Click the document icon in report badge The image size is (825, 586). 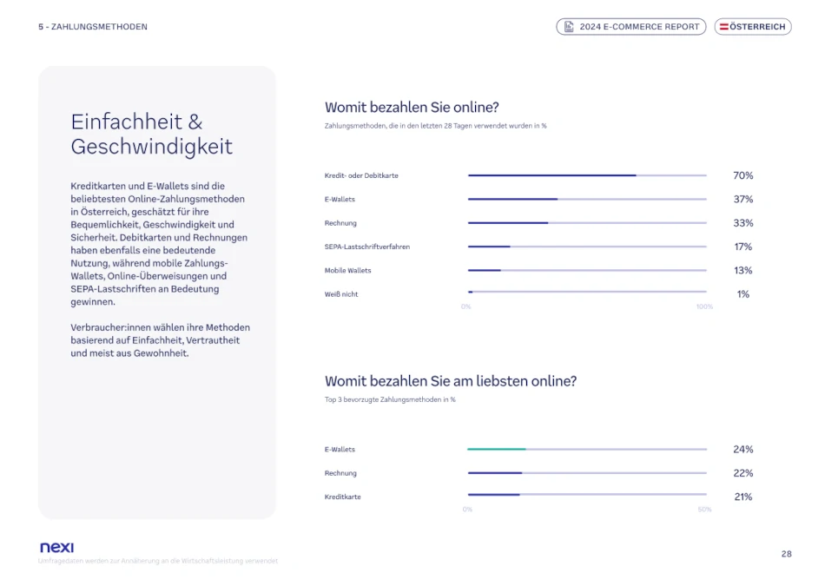click(569, 27)
